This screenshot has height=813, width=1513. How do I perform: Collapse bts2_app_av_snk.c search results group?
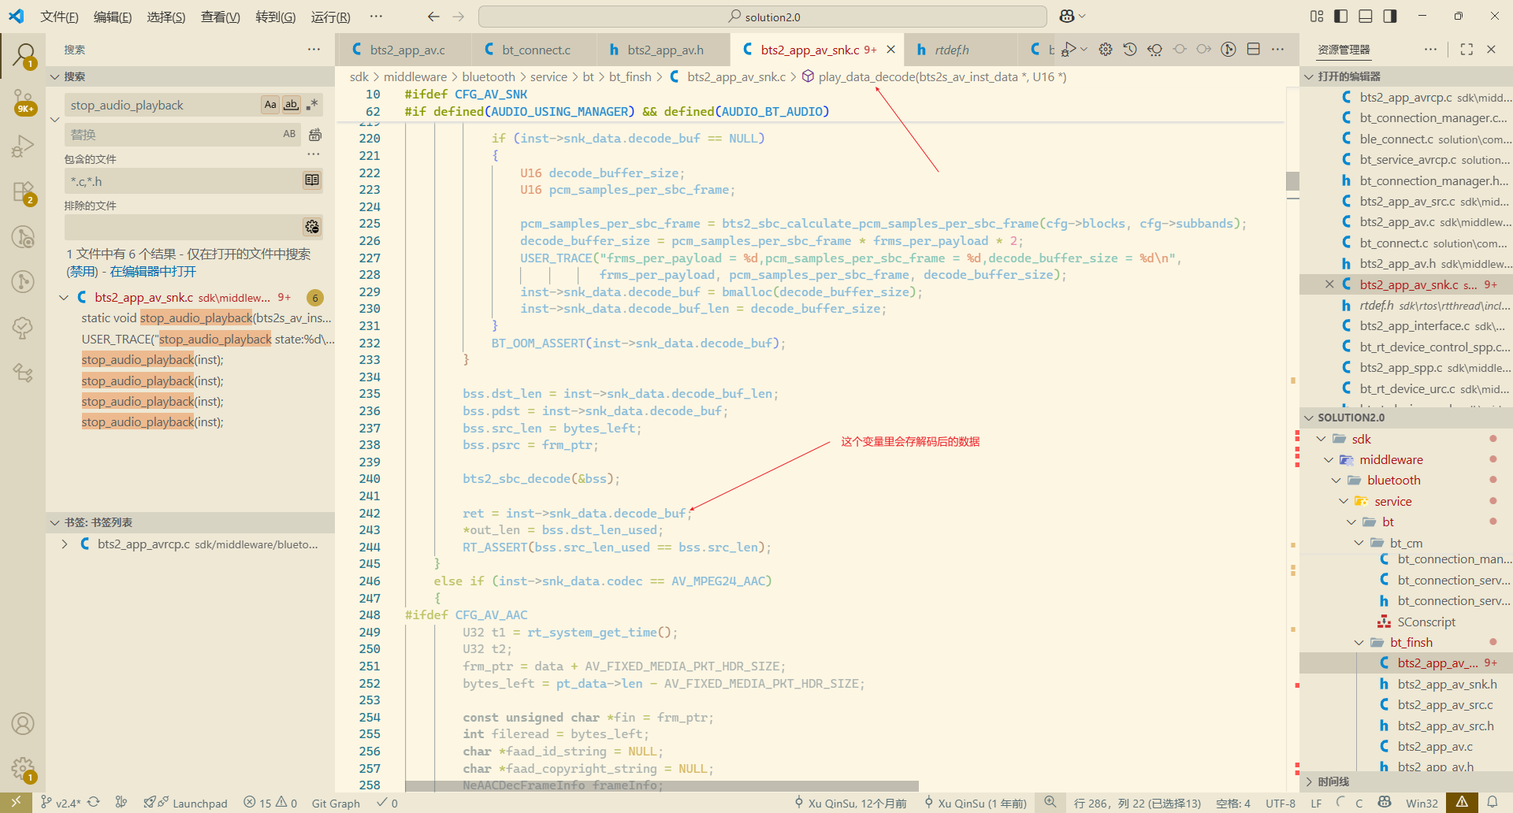pyautogui.click(x=64, y=298)
